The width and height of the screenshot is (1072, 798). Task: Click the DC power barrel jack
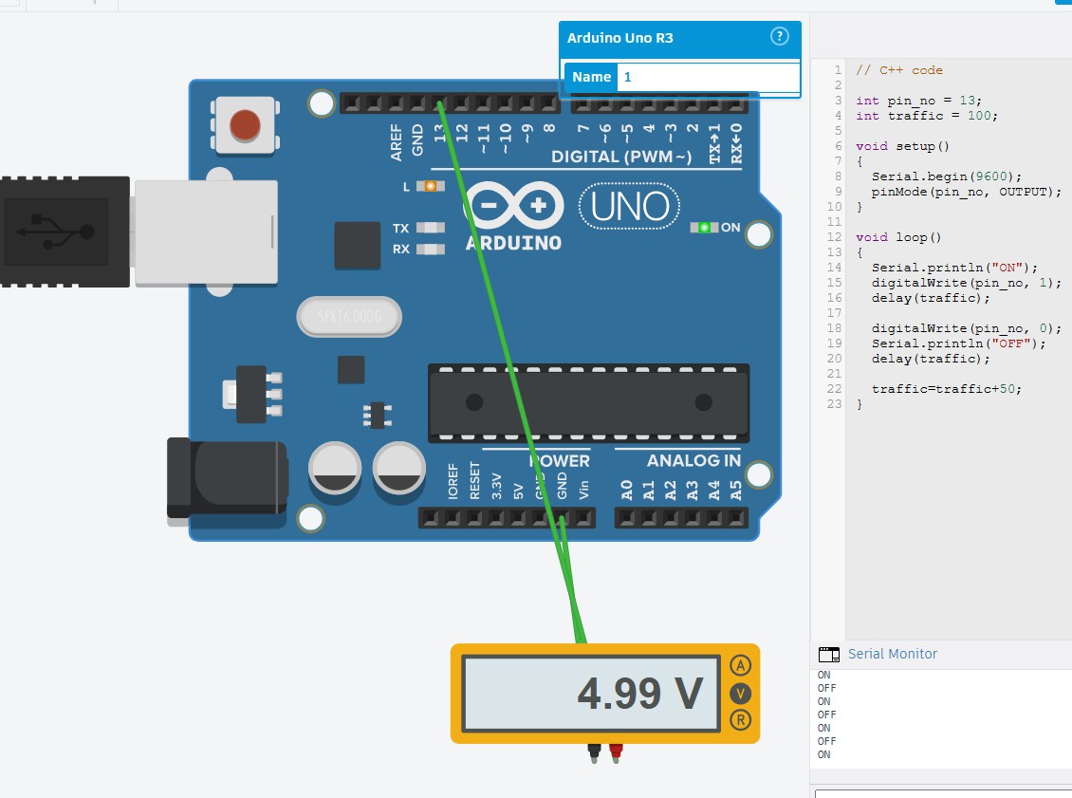pos(227,478)
